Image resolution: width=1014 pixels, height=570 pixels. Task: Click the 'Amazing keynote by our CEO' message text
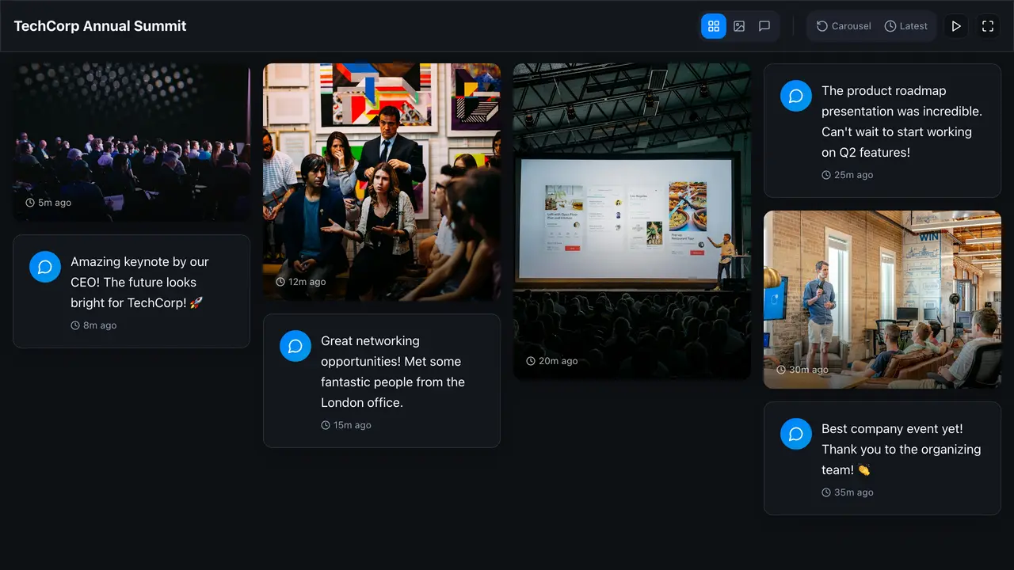(140, 282)
